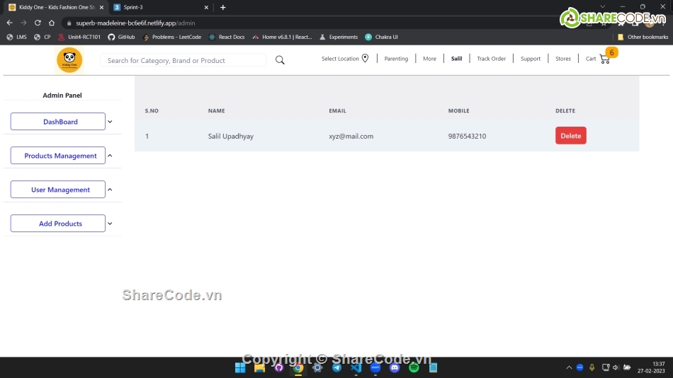Expand the Add Products chevron
Viewport: 673px width, 378px height.
pyautogui.click(x=110, y=224)
